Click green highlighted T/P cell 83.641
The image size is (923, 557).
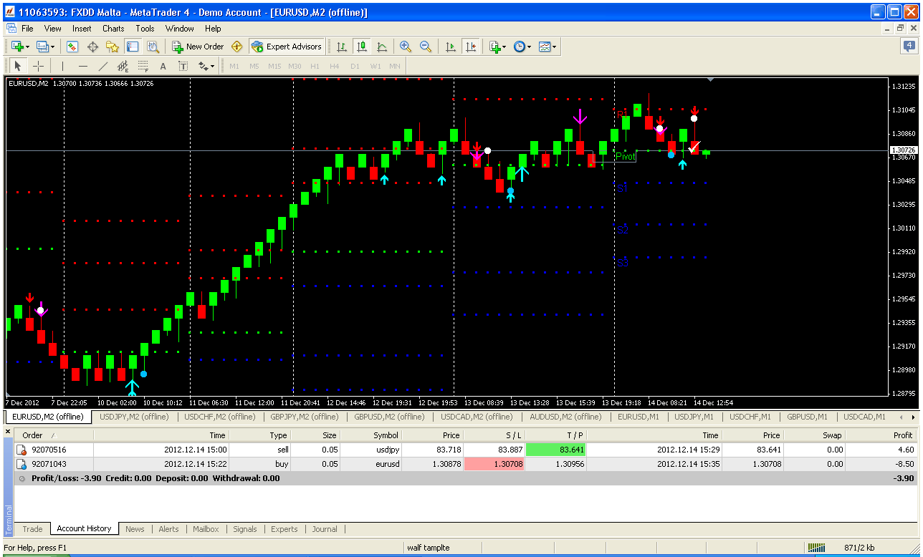[x=555, y=450]
